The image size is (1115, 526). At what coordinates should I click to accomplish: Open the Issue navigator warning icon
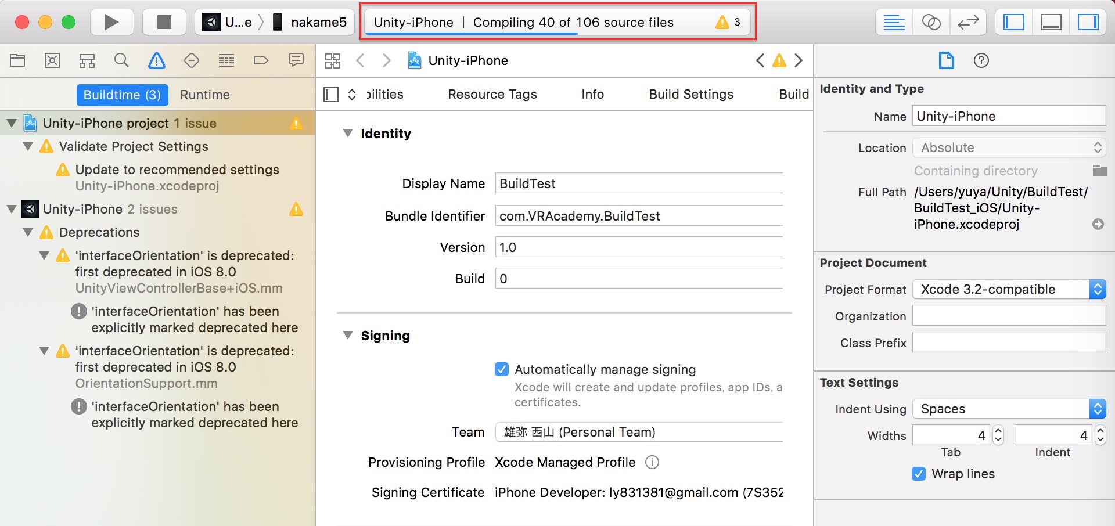tap(157, 60)
